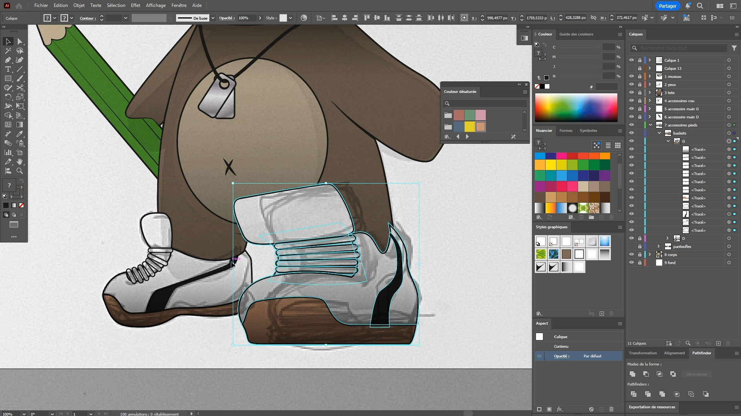Image resolution: width=741 pixels, height=416 pixels.
Task: Collapse the 'baskets' layer group
Action: tap(660, 133)
